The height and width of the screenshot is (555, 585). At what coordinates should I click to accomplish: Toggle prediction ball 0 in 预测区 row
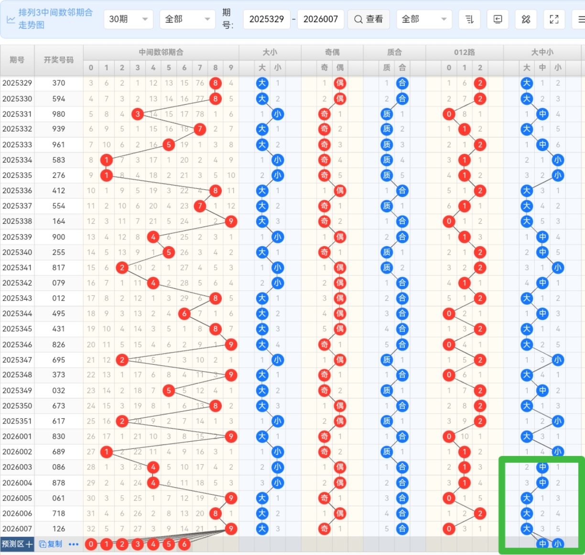[x=91, y=544]
